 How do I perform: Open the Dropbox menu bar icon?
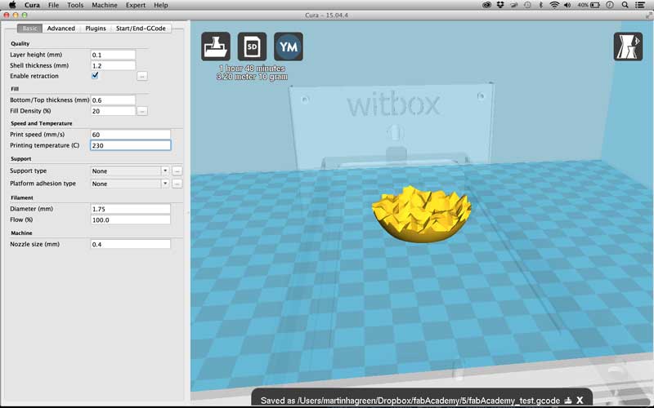(x=500, y=5)
